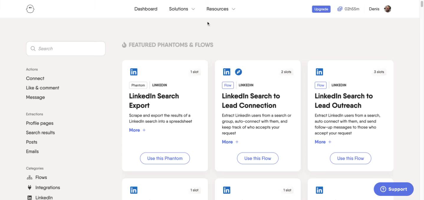Select the Connect action filter
Image resolution: width=424 pixels, height=200 pixels.
pyautogui.click(x=35, y=78)
